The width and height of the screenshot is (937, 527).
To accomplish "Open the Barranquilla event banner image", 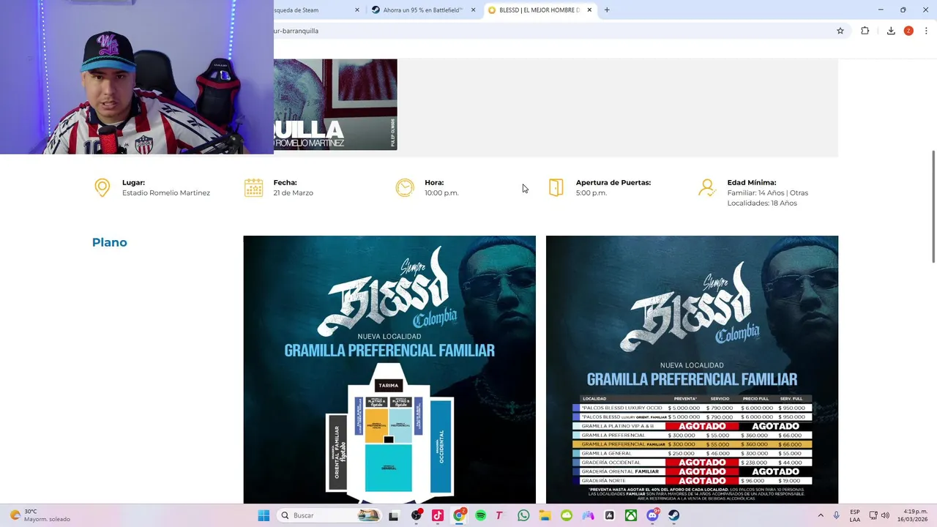I will [x=335, y=105].
